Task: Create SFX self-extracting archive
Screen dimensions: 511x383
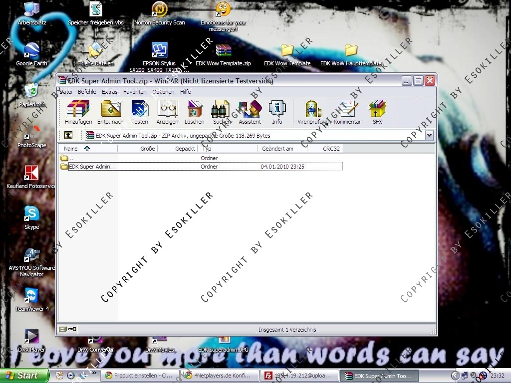Action: [x=377, y=112]
